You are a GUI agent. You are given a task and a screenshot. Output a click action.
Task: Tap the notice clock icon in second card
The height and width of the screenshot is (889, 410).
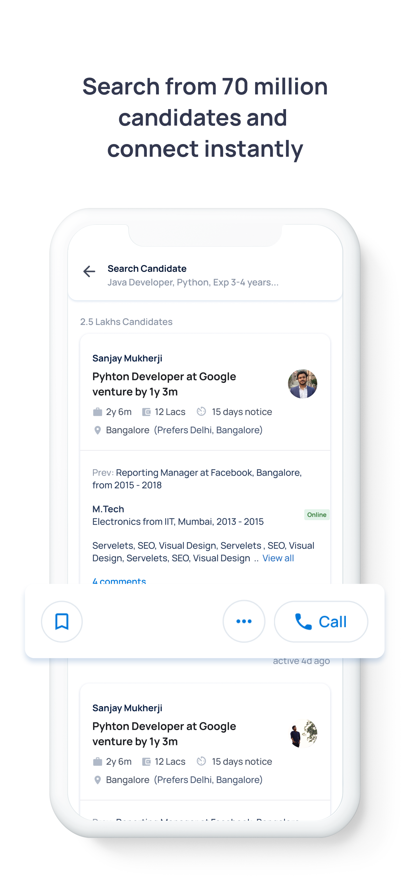[x=201, y=761]
